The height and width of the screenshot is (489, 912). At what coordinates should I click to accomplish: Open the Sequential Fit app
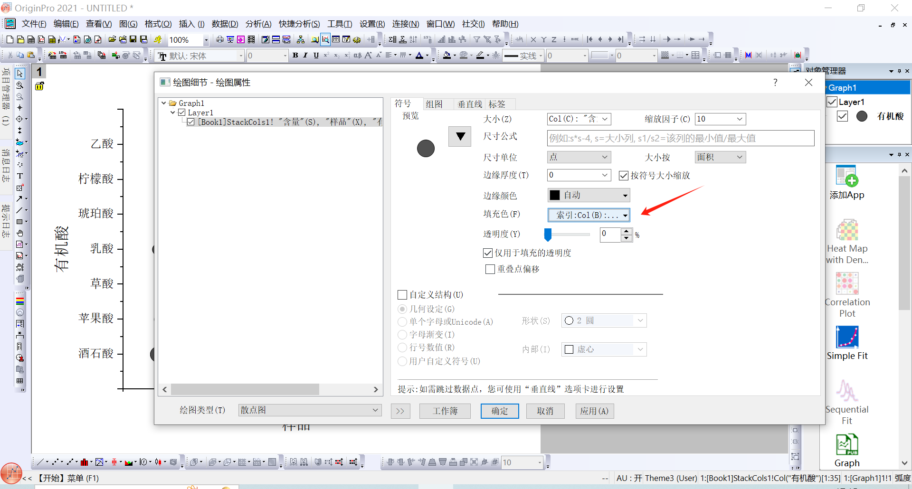[x=847, y=391]
